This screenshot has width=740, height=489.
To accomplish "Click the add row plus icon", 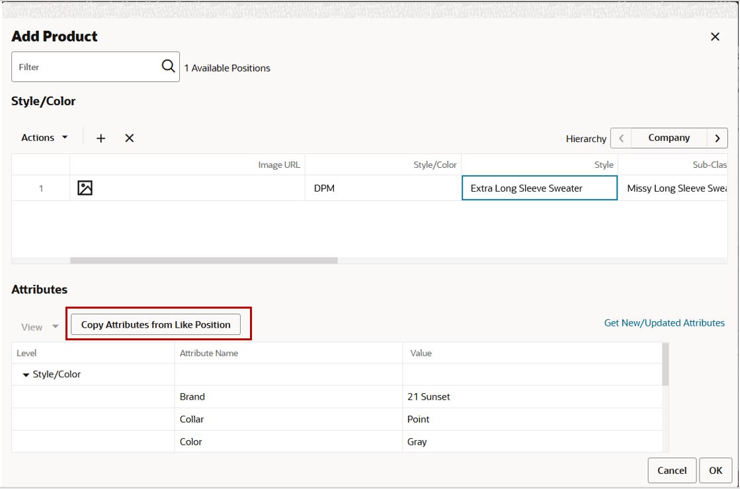I will pyautogui.click(x=101, y=138).
